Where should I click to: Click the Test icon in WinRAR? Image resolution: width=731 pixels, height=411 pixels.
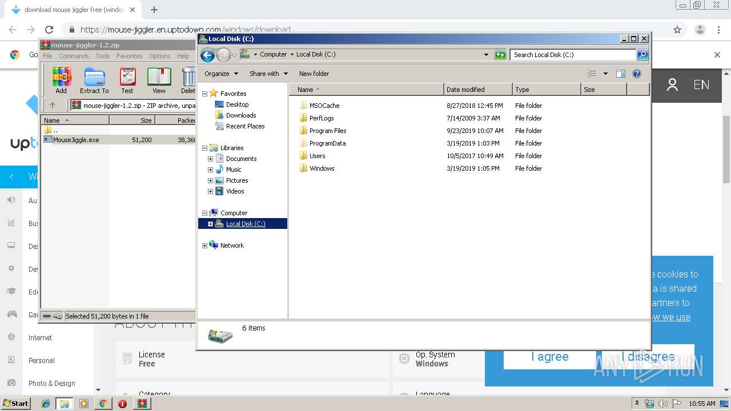pos(127,80)
